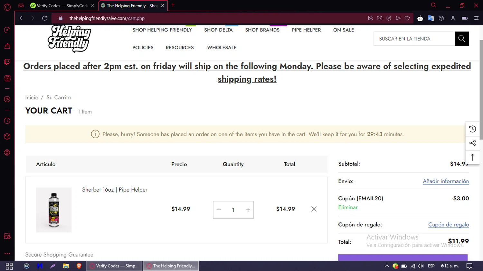Open Windows Start menu button

[x=9, y=266]
